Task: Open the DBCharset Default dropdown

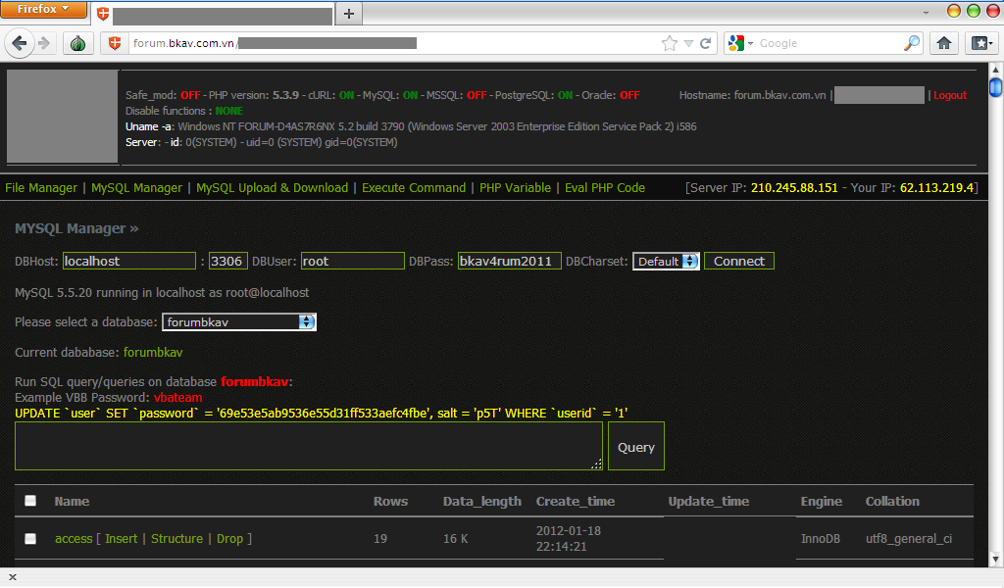Action: [666, 261]
